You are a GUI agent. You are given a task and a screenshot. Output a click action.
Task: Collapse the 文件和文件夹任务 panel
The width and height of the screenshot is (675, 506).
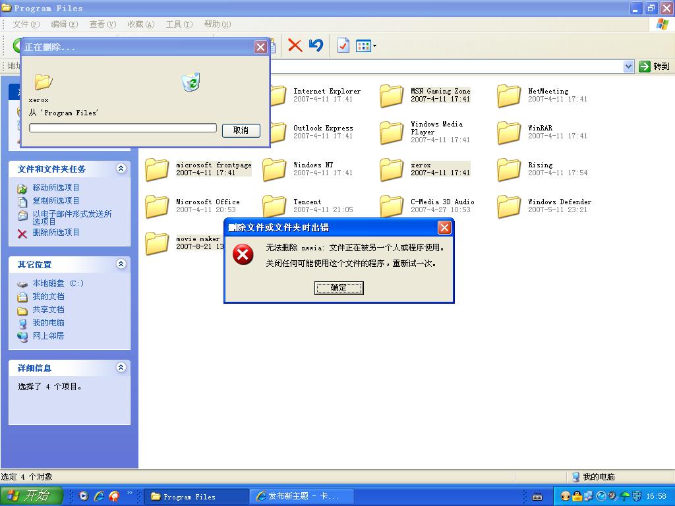121,168
